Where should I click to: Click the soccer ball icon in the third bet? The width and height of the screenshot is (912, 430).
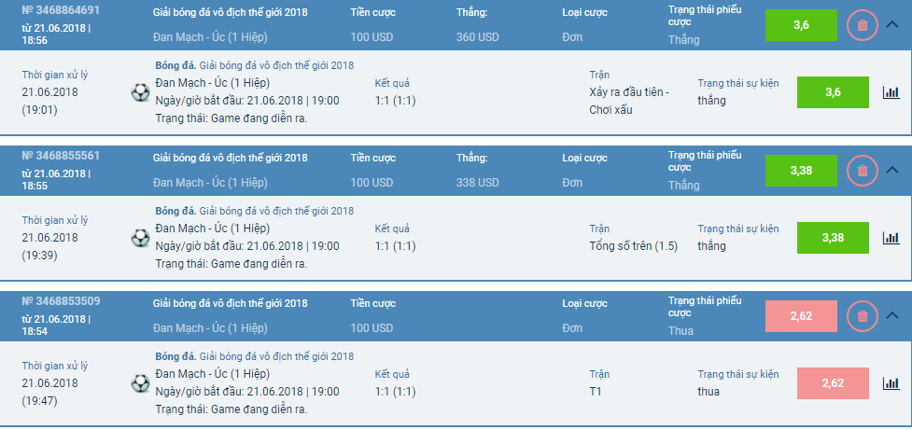click(x=141, y=383)
